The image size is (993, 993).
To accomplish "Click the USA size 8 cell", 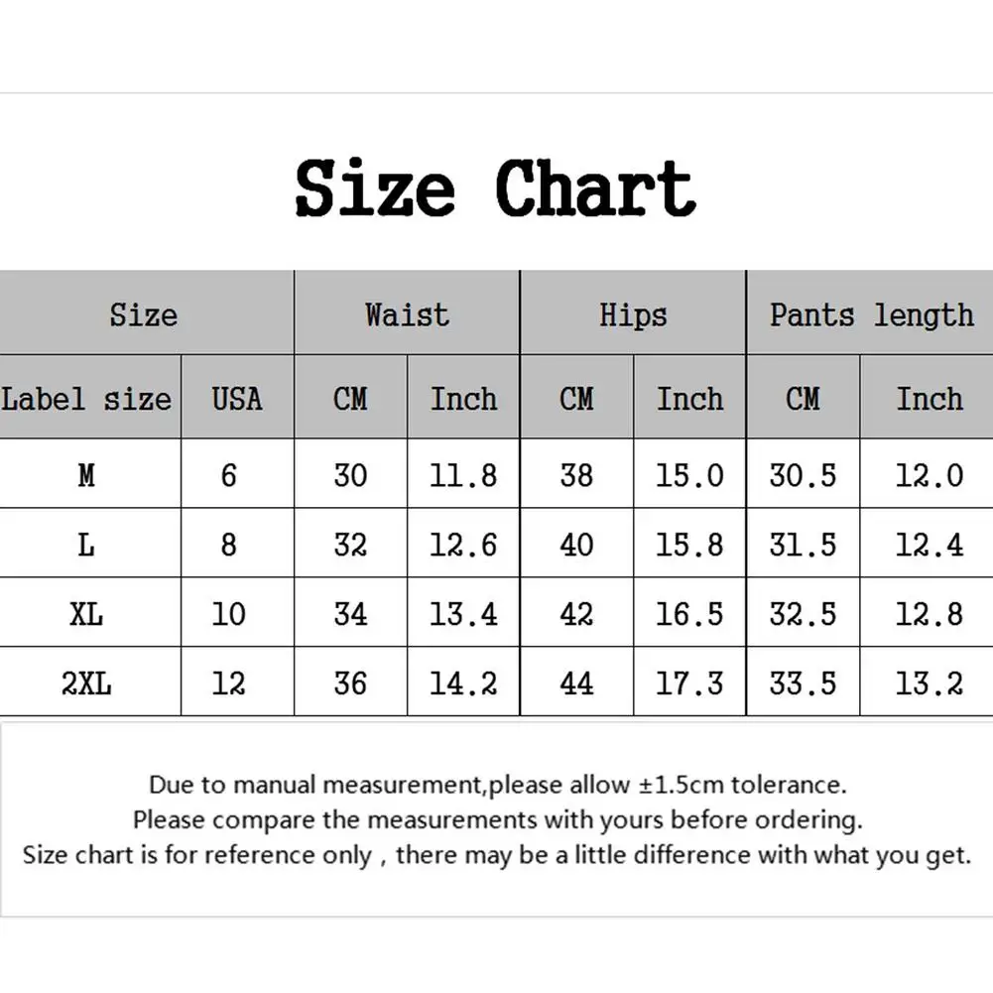I will pyautogui.click(x=229, y=545).
